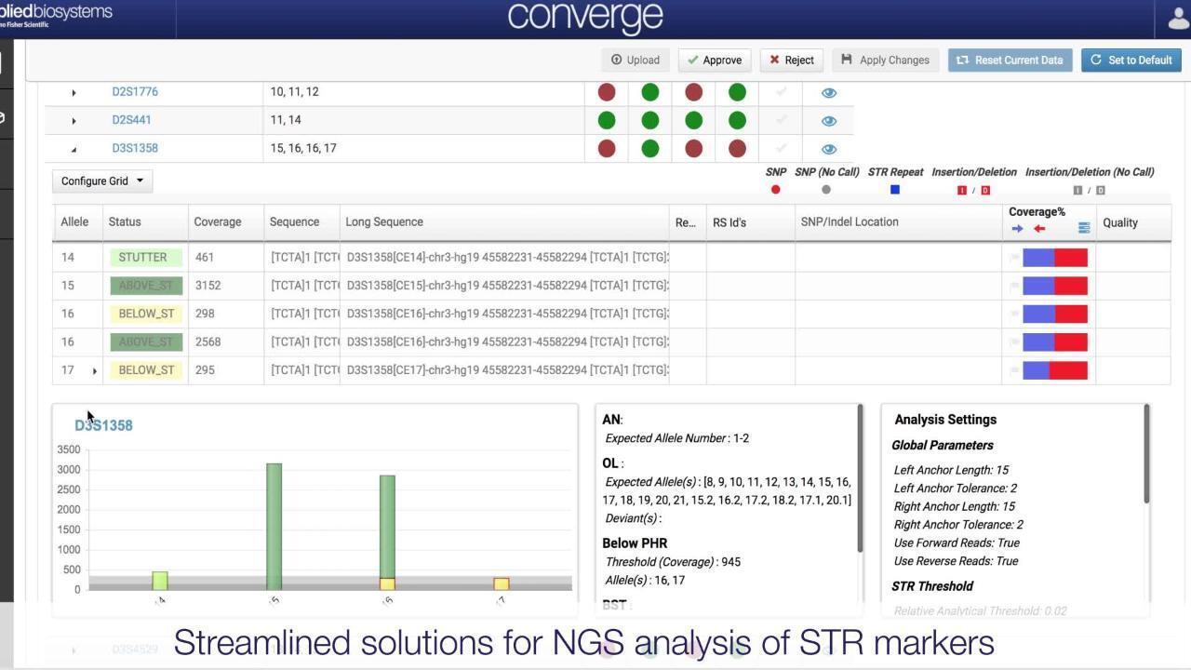Click Set to Default button
Viewport: 1191px width, 670px height.
tap(1131, 60)
